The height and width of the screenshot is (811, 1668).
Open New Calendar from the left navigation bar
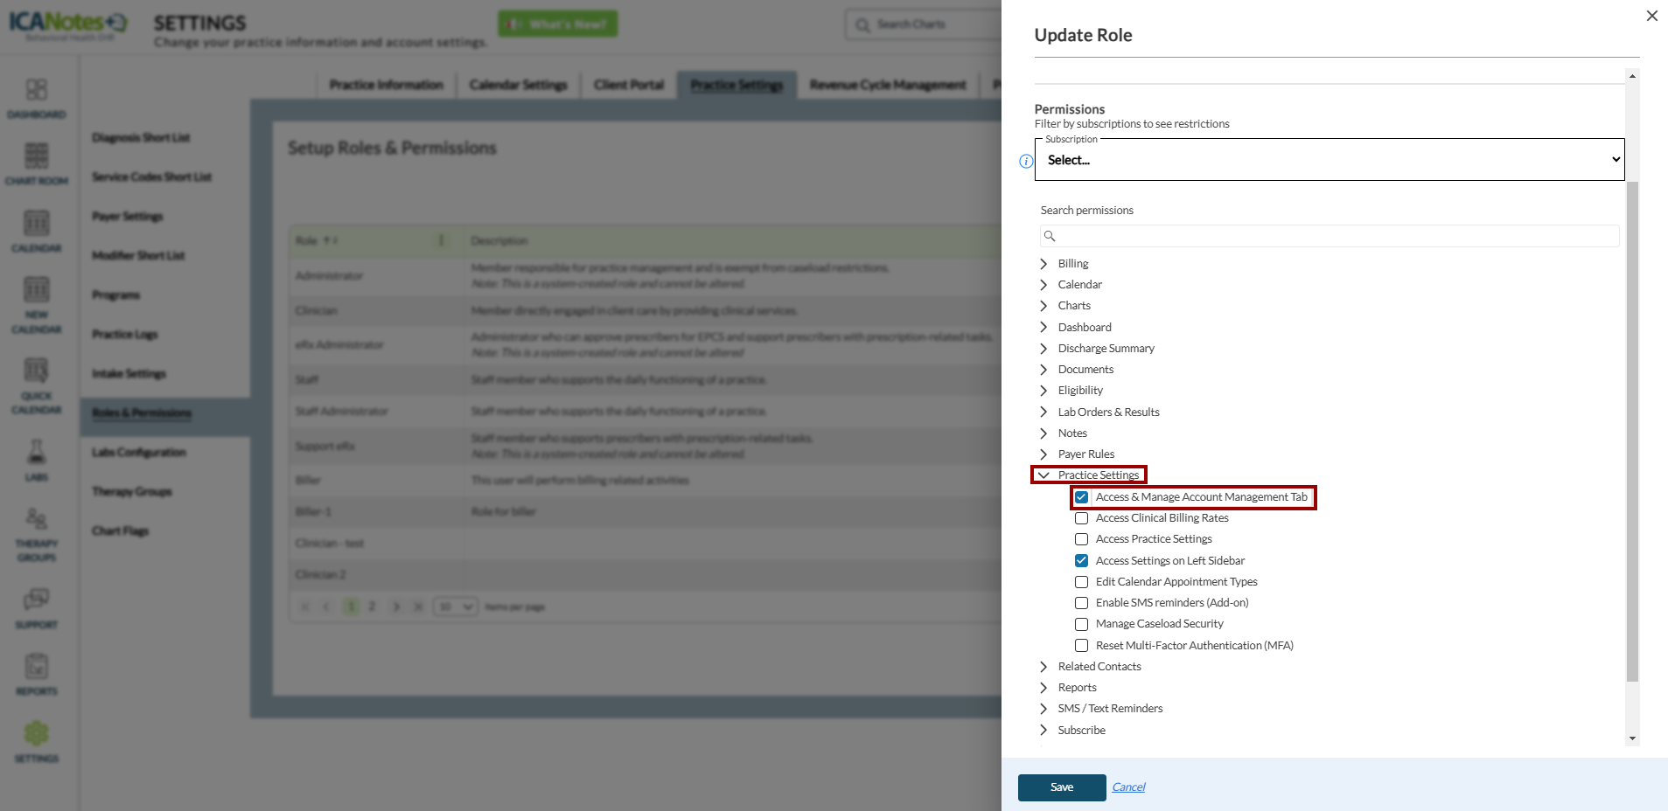37,305
